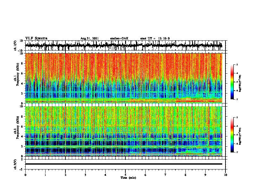
Task: Click the "ch.1(V)" y-axis label
Action: (x=15, y=45)
